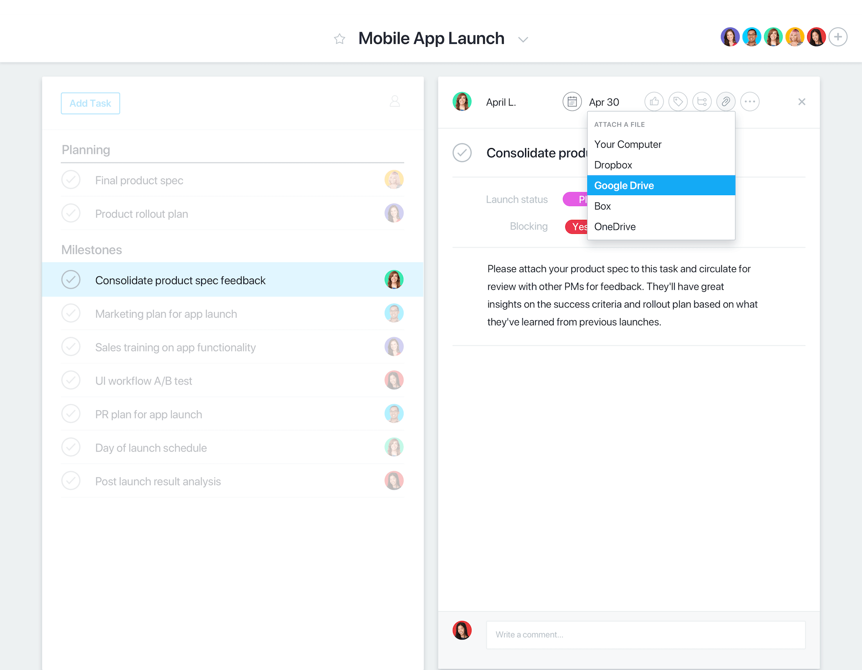Click the subtask icon in task toolbar

point(702,102)
